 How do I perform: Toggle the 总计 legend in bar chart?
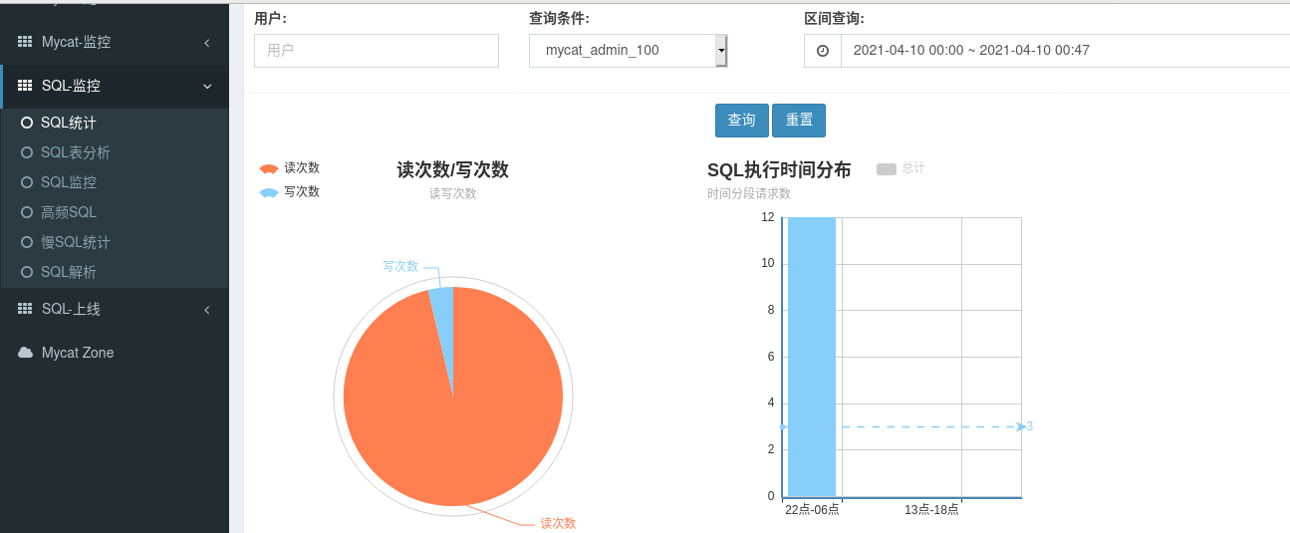point(902,168)
